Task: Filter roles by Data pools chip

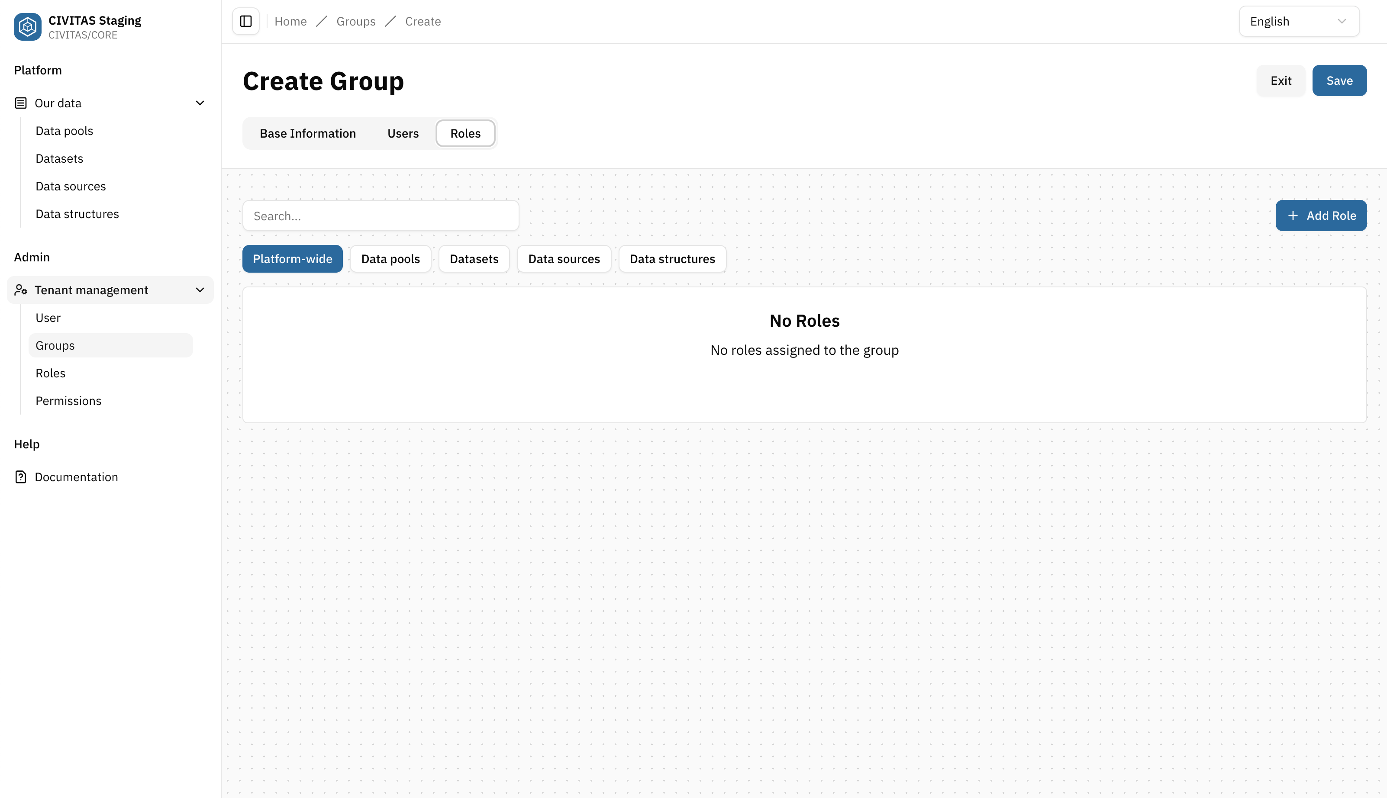Action: point(390,259)
